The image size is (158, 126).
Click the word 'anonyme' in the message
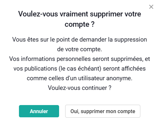click(119, 79)
